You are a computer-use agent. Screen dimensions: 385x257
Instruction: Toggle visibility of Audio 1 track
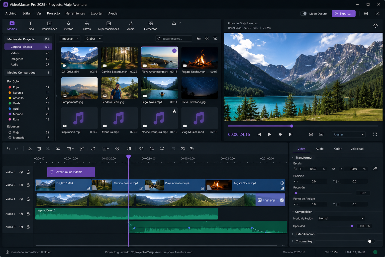(x=21, y=214)
